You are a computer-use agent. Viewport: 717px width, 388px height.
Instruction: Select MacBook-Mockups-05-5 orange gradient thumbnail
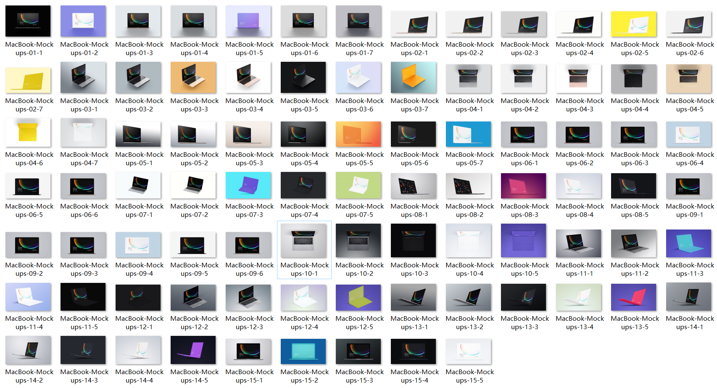[x=358, y=134]
